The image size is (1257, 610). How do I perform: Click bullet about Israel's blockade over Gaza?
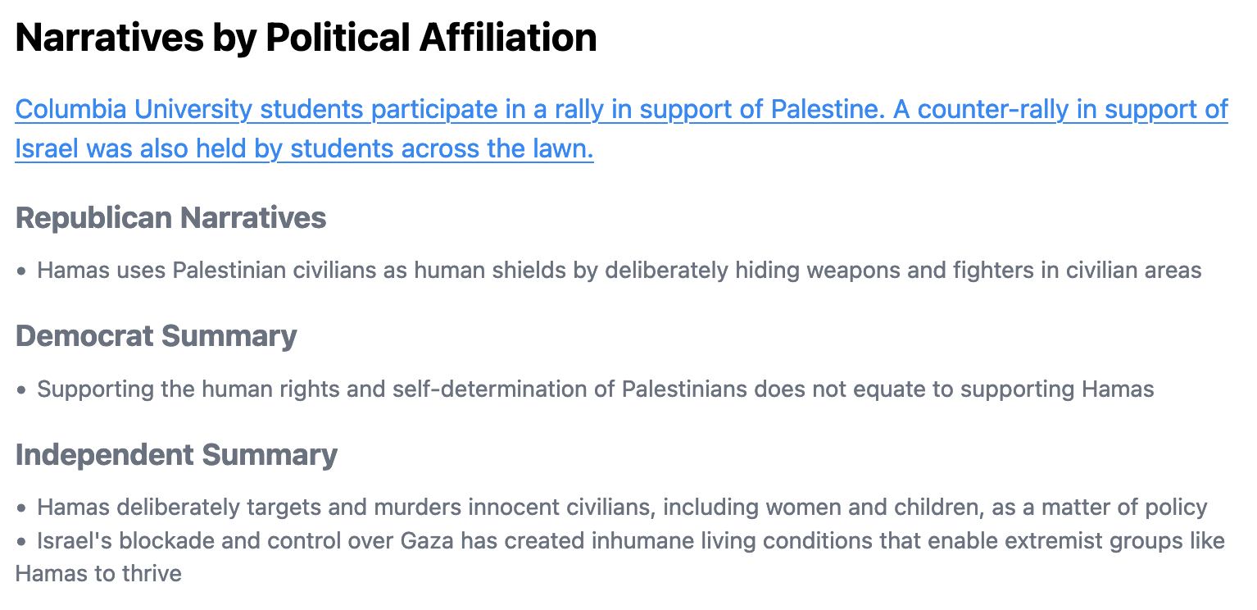[x=620, y=558]
